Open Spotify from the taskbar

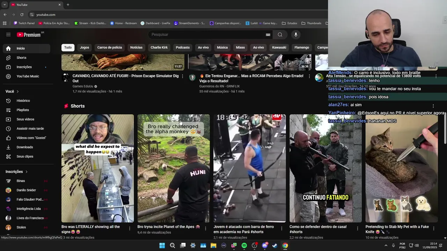point(244,245)
